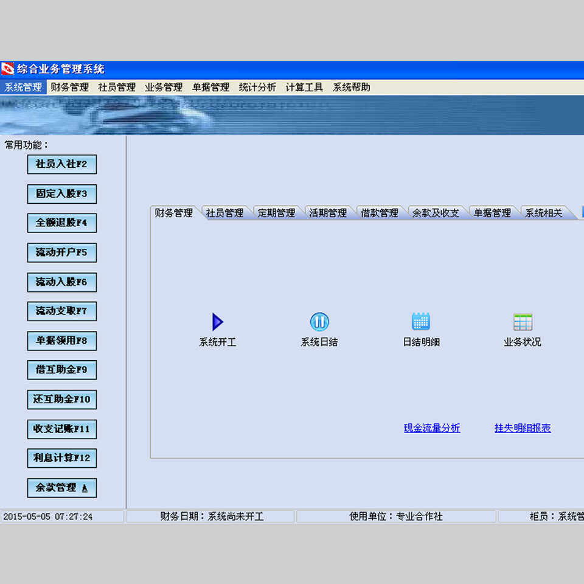Open the 计算工具 menu

tap(304, 87)
